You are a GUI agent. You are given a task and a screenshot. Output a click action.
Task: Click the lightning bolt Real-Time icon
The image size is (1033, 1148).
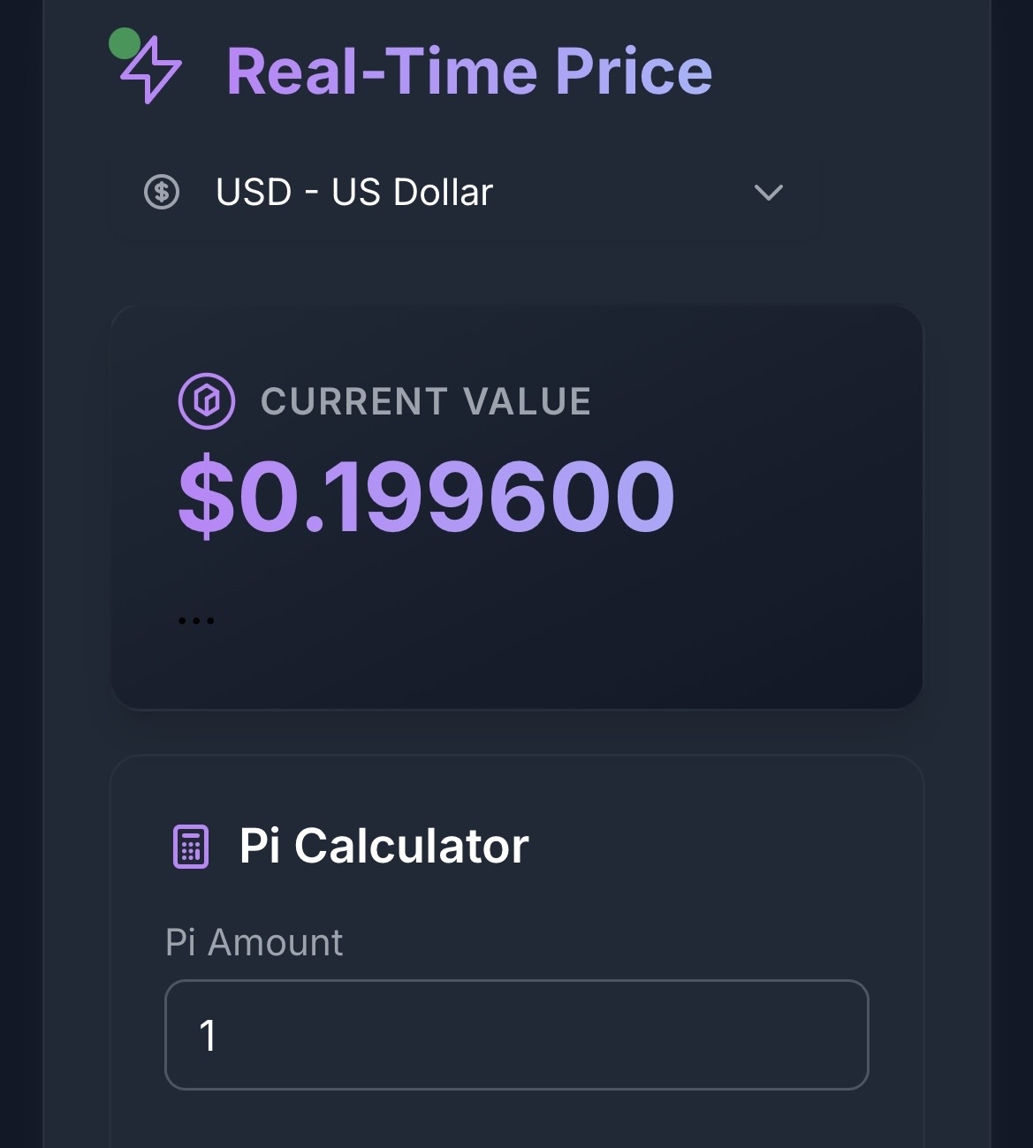pos(152,71)
